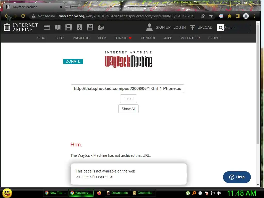Viewport: 264px width, 198px height.
Task: Click the LOG IN link
Action: (x=179, y=27)
